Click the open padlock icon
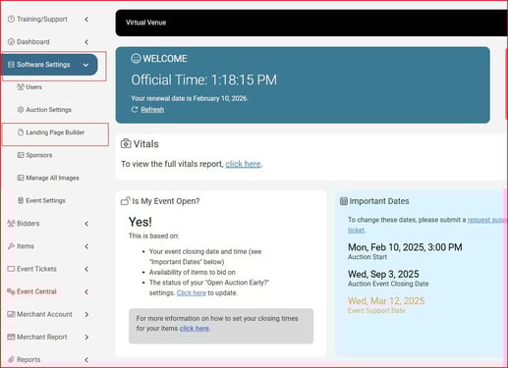The height and width of the screenshot is (368, 508). coord(126,201)
